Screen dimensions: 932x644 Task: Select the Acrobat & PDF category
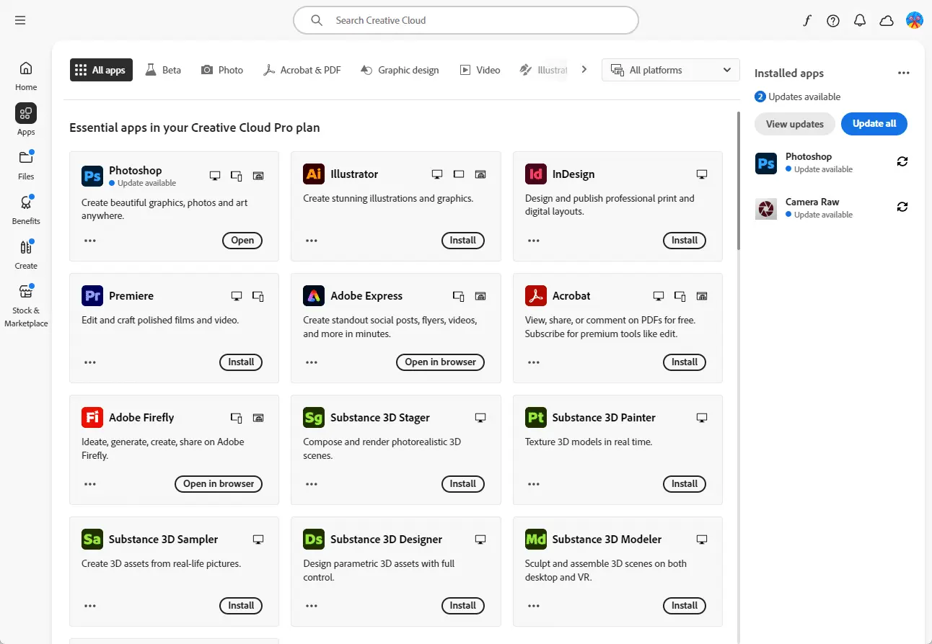click(302, 69)
